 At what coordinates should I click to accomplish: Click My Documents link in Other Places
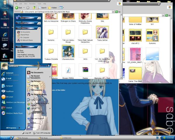point(24,32)
